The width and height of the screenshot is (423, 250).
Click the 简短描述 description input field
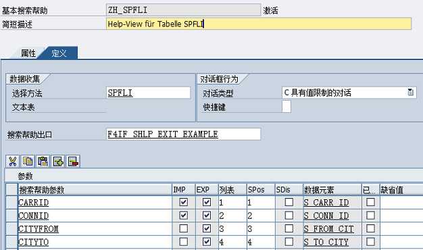[x=259, y=24]
